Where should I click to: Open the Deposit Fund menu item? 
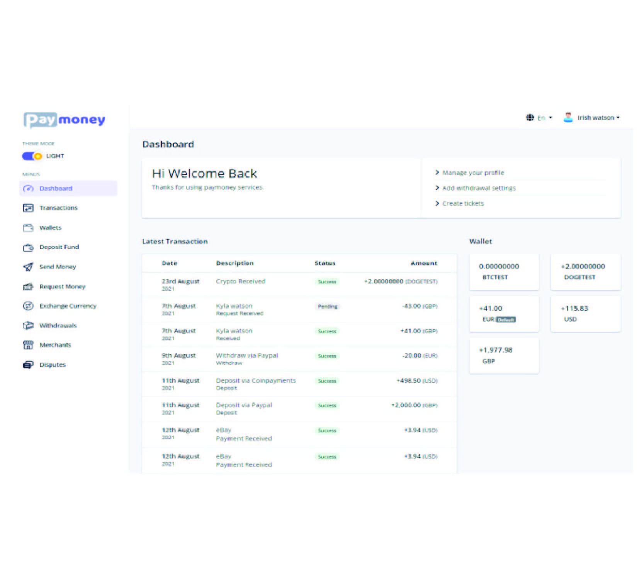(59, 247)
